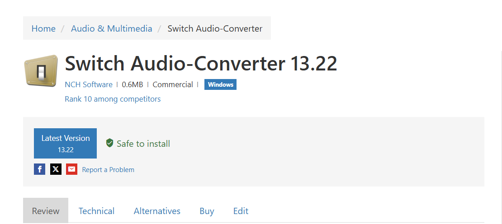Viewport: 502px width, 224px height.
Task: Click the Windows platform badge
Action: pyautogui.click(x=220, y=84)
